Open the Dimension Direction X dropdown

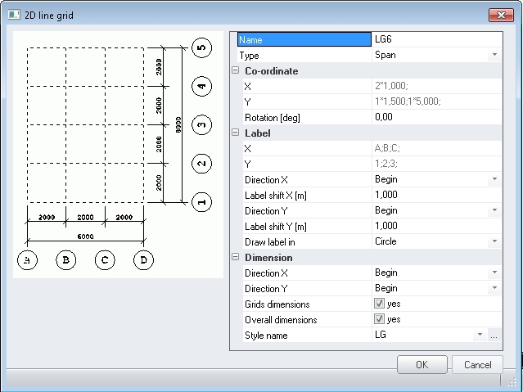(x=494, y=273)
